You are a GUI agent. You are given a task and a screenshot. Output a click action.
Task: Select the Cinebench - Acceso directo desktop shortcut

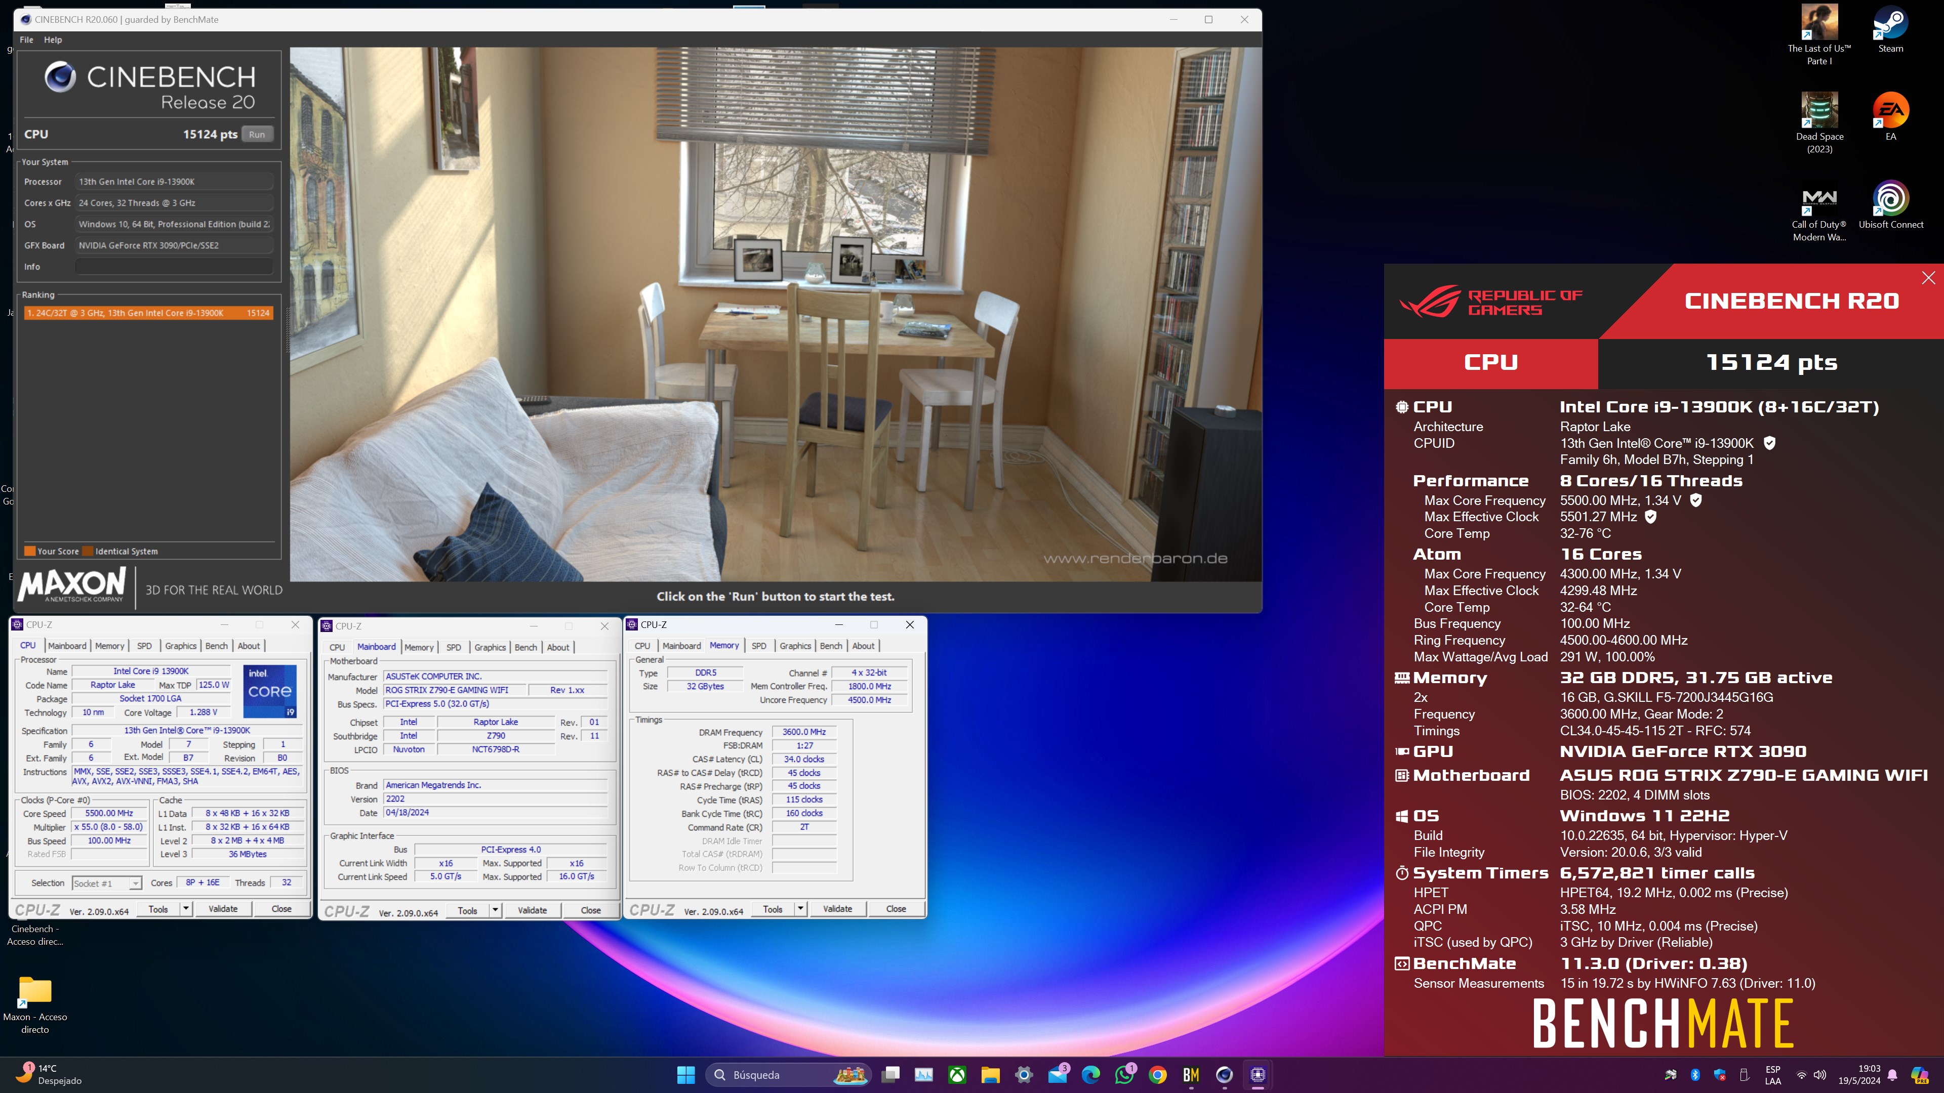35,935
